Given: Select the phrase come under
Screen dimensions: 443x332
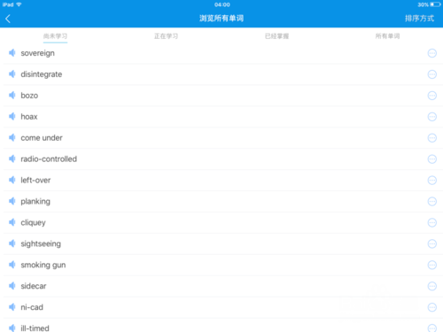Looking at the screenshot, I should point(42,138).
